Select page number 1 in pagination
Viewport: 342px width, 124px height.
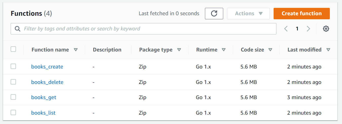[297, 29]
